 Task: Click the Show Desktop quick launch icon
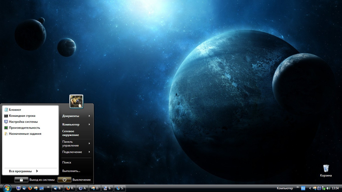click(41, 188)
